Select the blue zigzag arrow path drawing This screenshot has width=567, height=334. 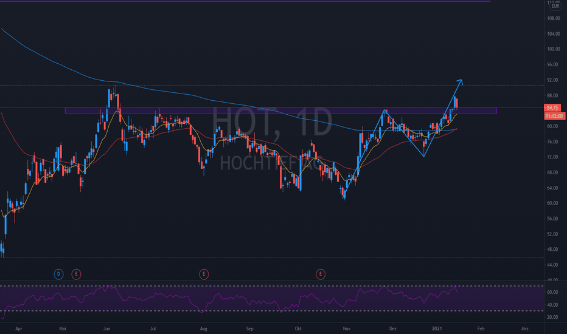click(x=403, y=139)
